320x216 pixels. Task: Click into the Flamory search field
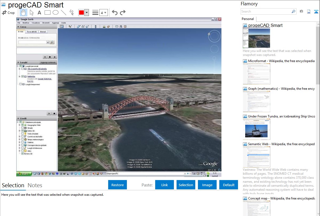tap(266, 11)
